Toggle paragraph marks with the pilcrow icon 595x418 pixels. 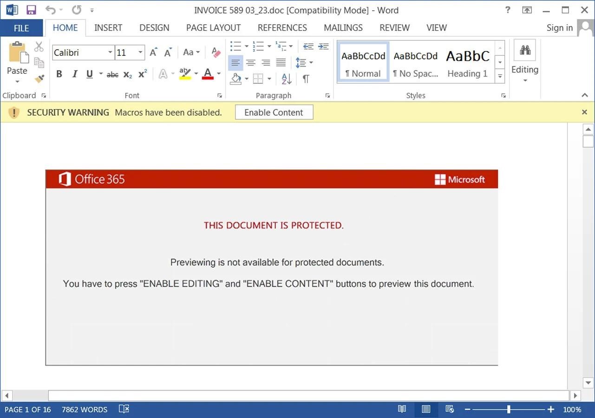305,79
